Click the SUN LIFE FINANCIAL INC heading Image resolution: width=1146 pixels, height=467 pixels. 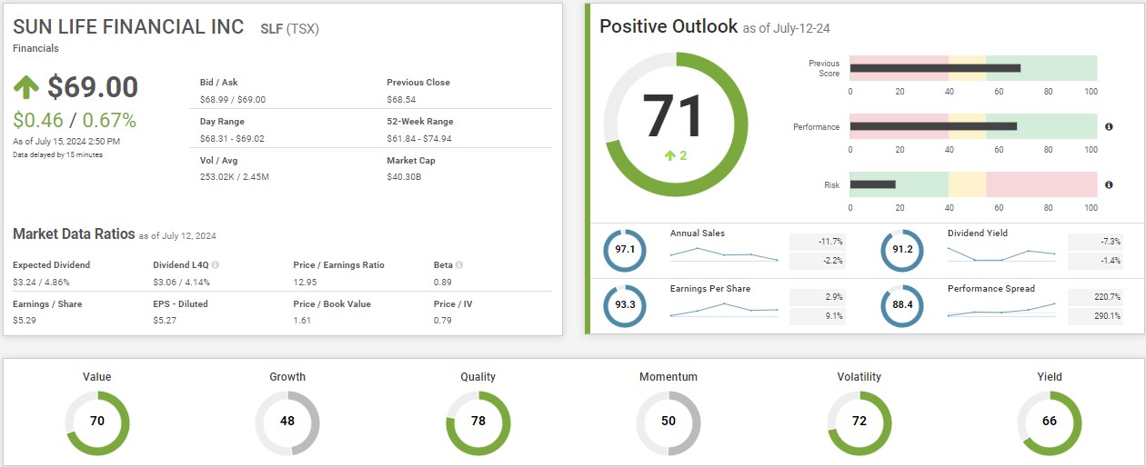tap(128, 27)
